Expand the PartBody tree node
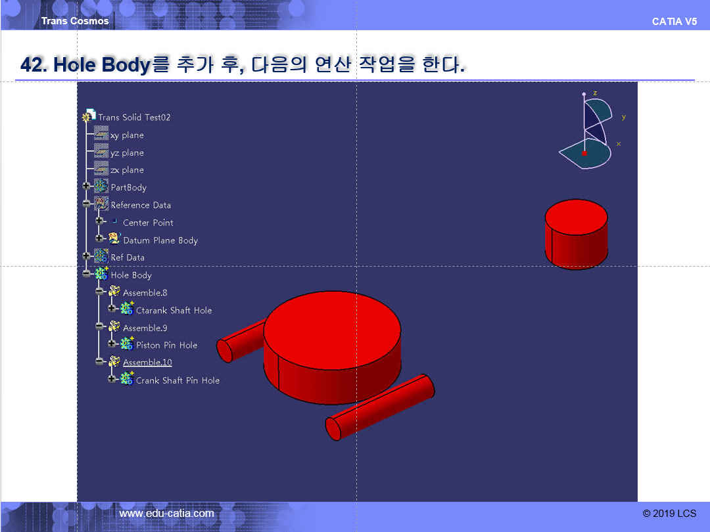The height and width of the screenshot is (532, 710). [x=87, y=187]
